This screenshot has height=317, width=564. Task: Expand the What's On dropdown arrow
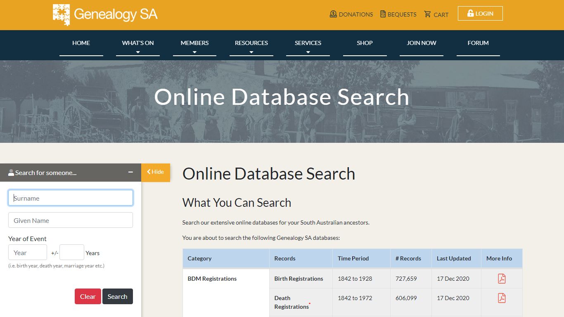(138, 52)
